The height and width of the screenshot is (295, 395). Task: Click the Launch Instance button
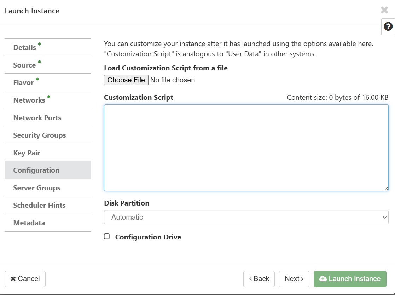(x=350, y=279)
